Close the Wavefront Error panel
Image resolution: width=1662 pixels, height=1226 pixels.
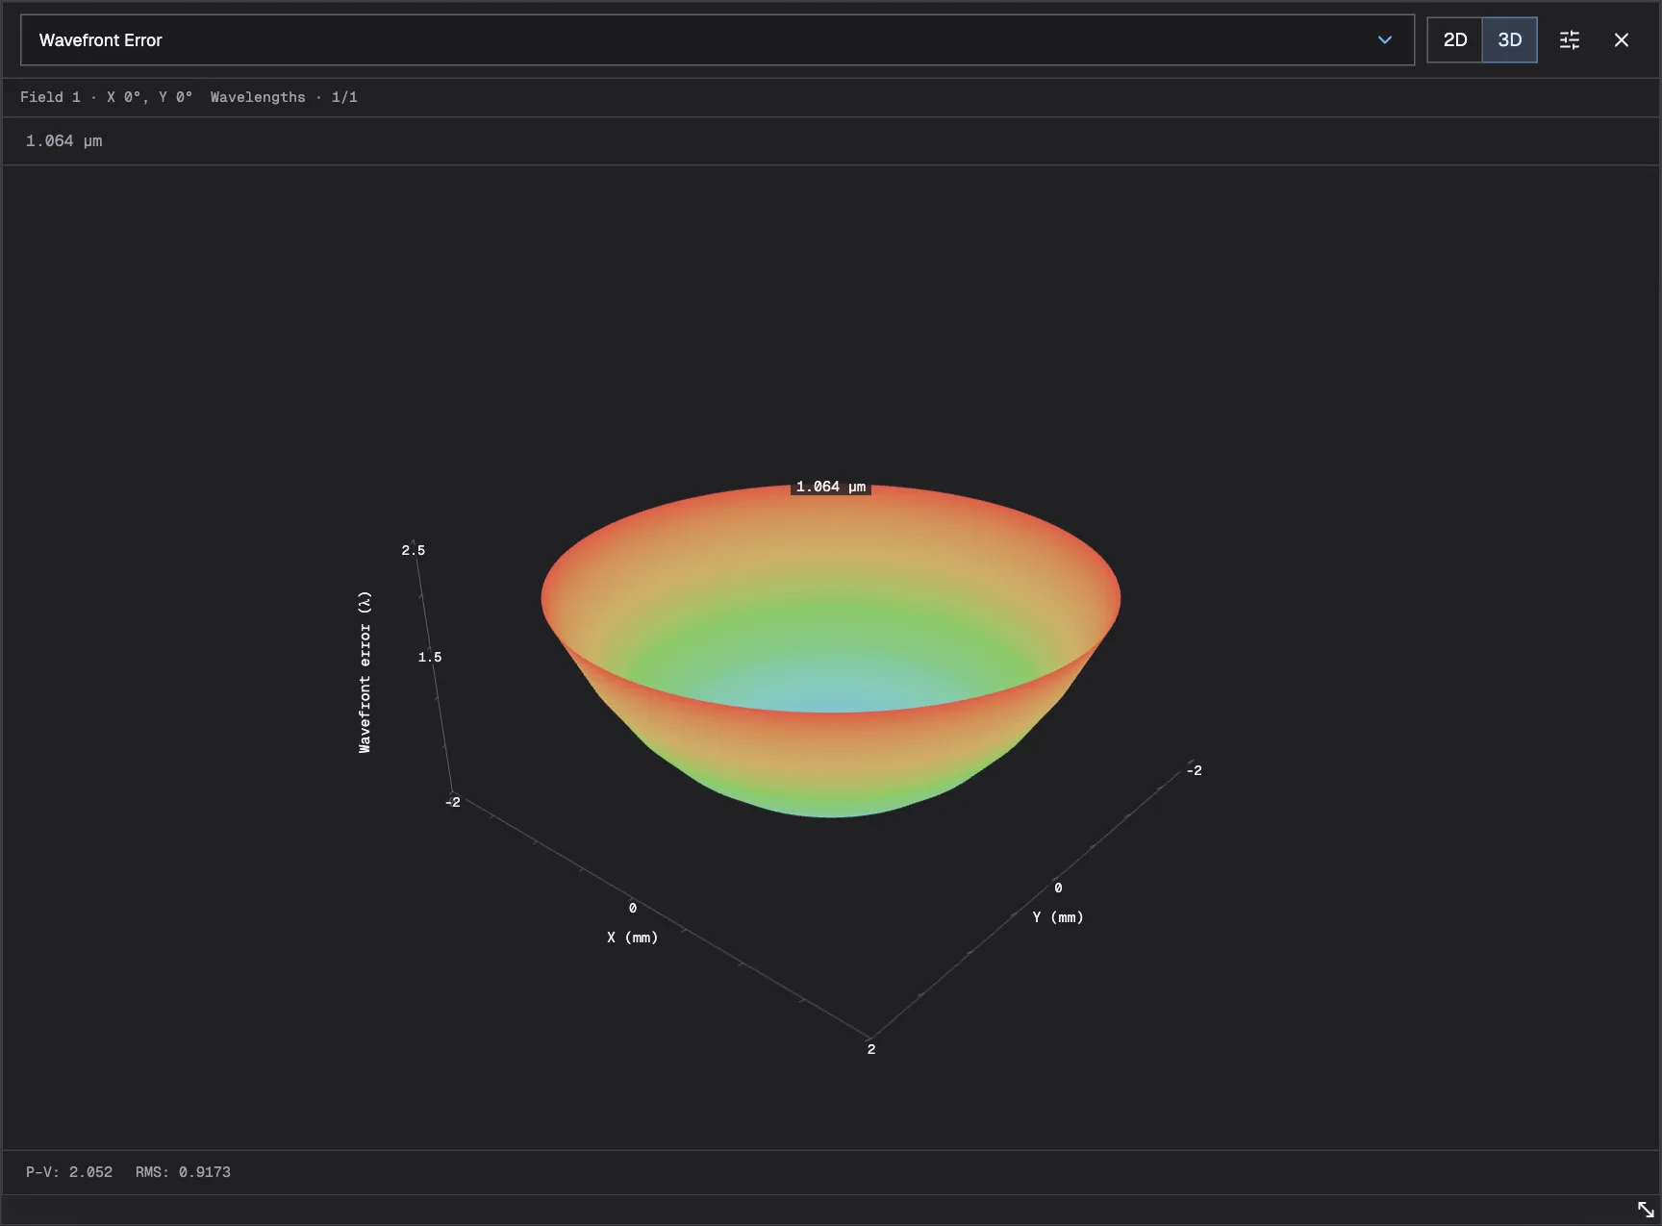(1622, 40)
